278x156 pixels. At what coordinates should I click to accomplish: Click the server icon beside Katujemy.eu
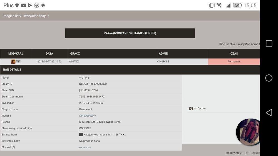[x=81, y=135]
